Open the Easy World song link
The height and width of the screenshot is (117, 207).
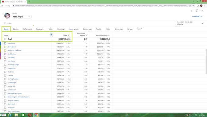coord(11,43)
